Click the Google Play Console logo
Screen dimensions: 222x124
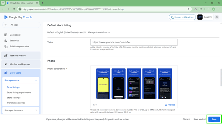coord(18,17)
